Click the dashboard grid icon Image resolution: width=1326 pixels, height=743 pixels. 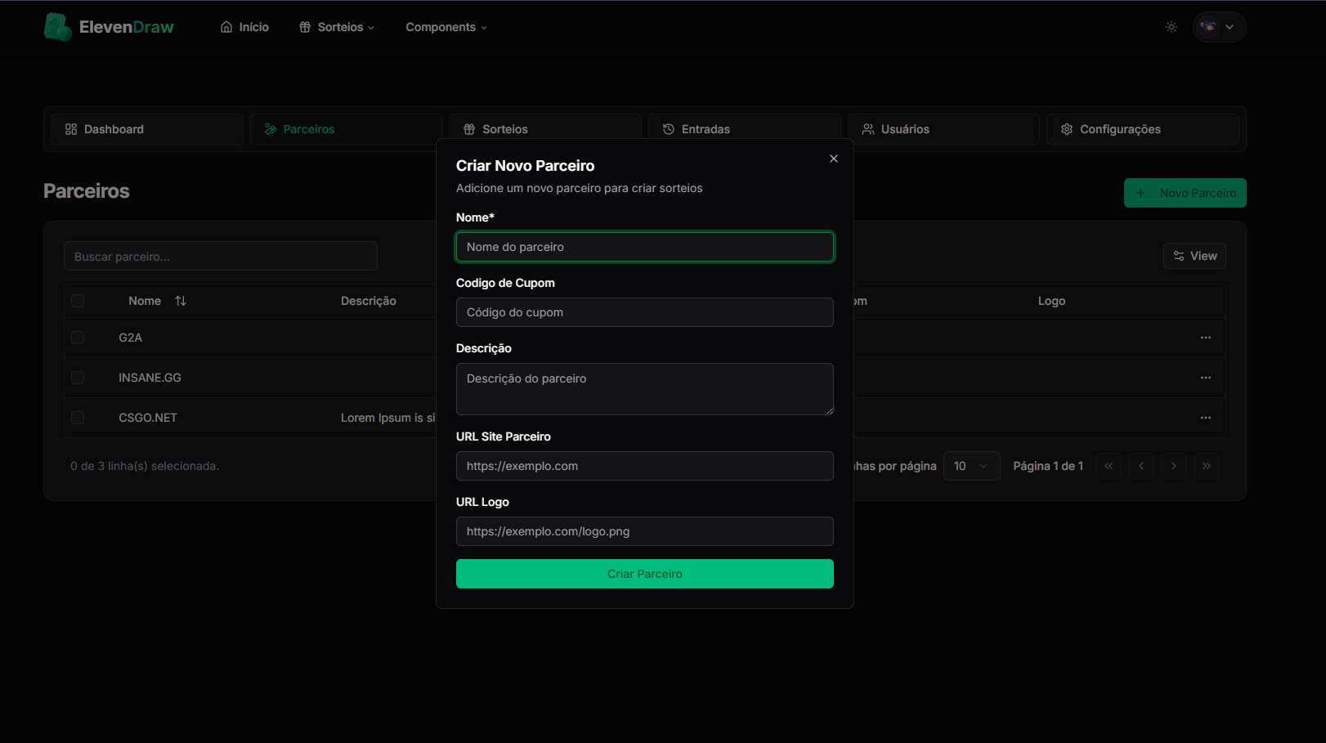tap(71, 128)
